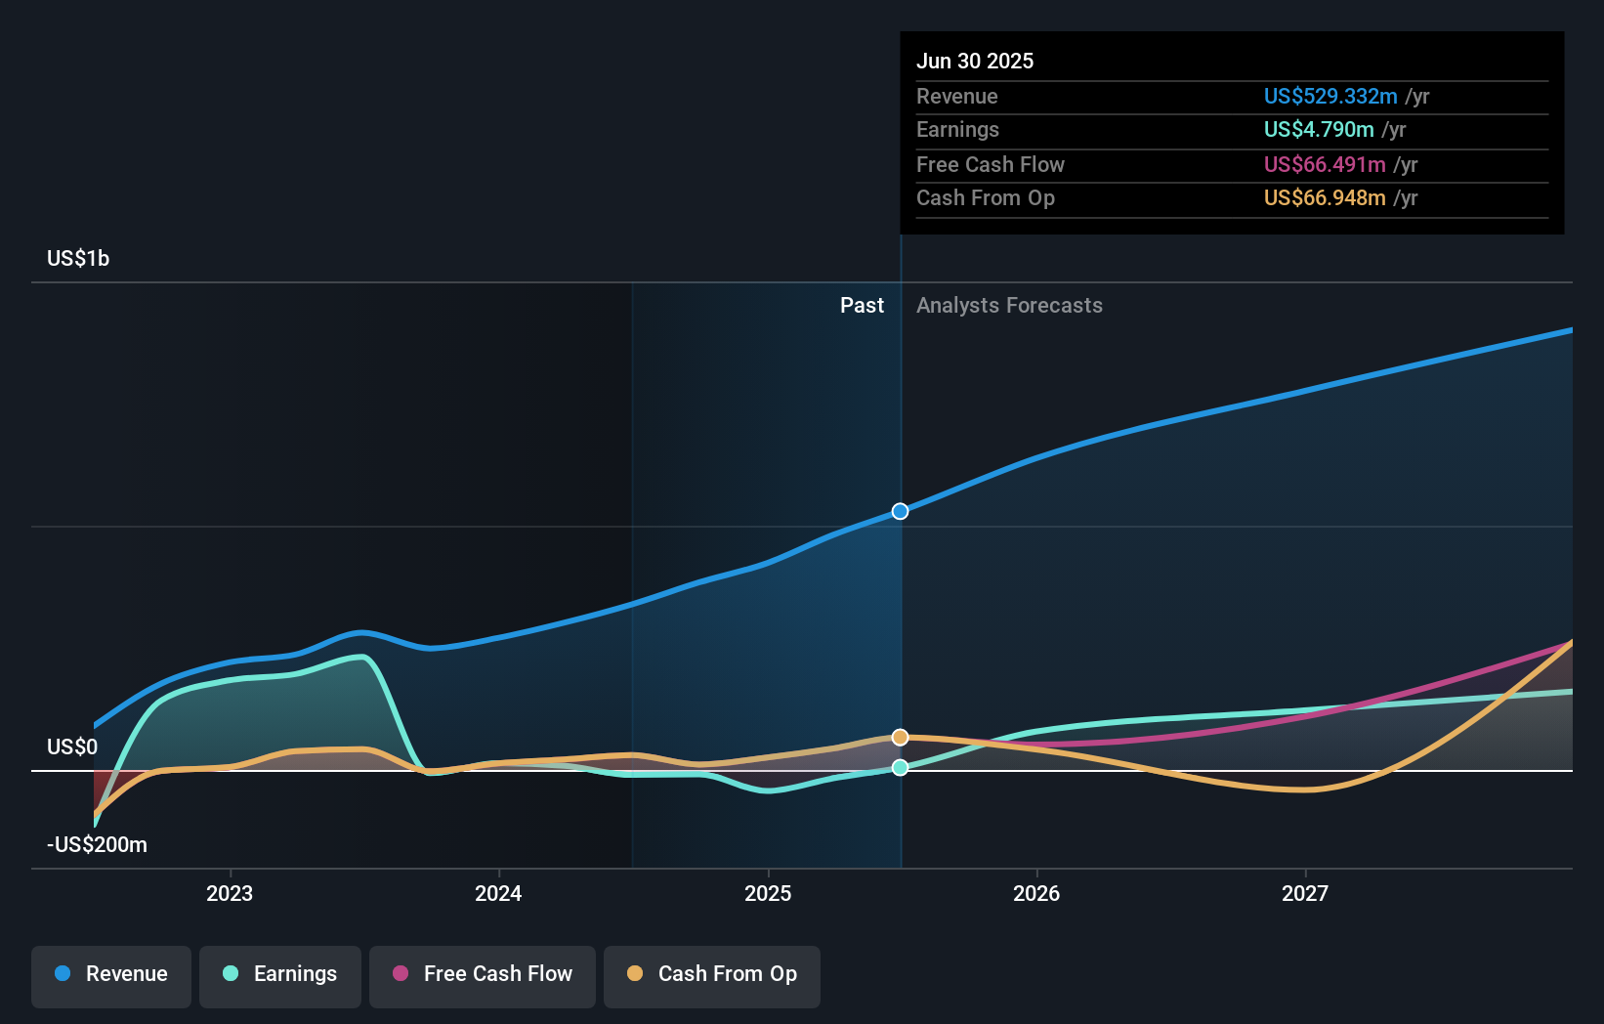
Task: Click the orange Cash From Op legend dot
Action: click(635, 974)
